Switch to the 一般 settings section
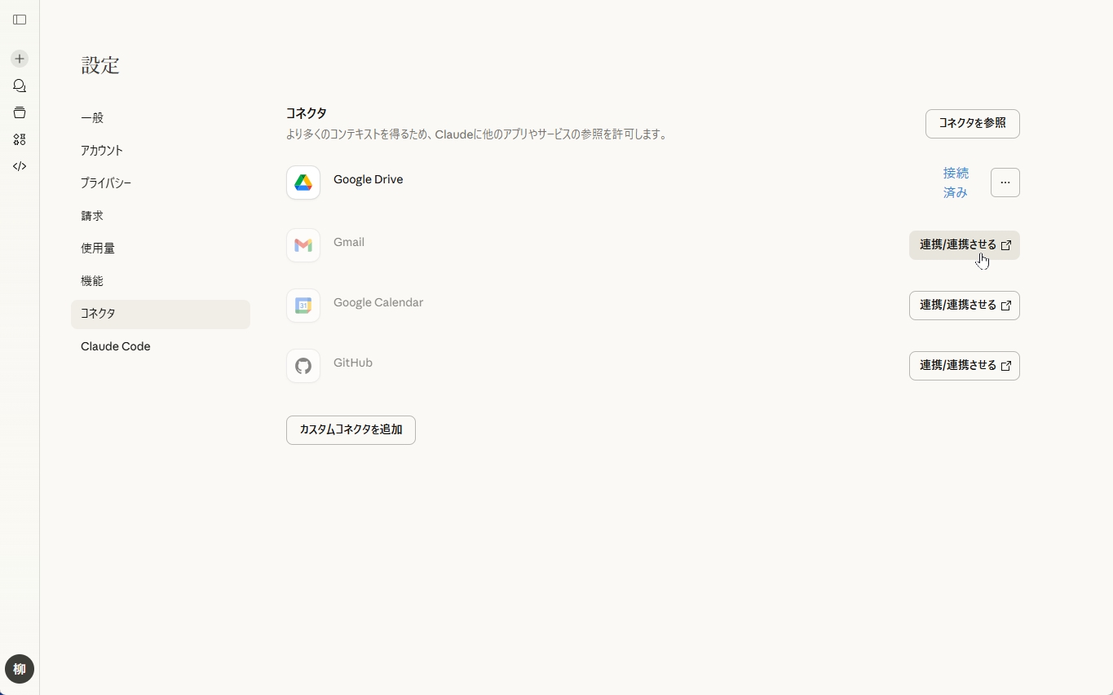The height and width of the screenshot is (695, 1113). (92, 117)
